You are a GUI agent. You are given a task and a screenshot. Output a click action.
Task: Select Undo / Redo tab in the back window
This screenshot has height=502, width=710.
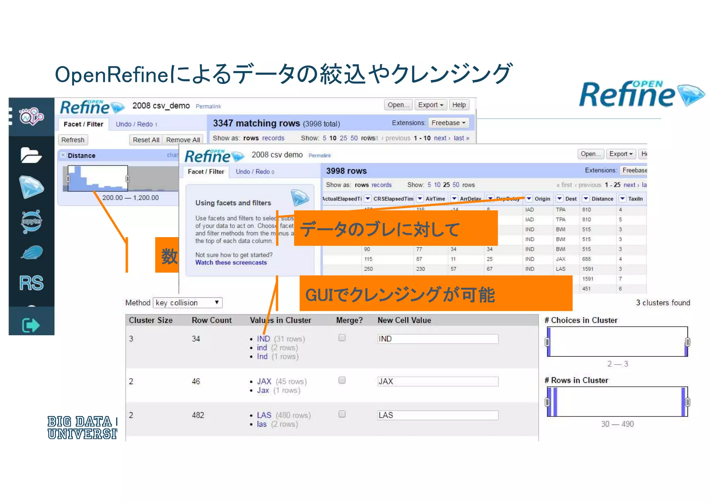tap(136, 124)
